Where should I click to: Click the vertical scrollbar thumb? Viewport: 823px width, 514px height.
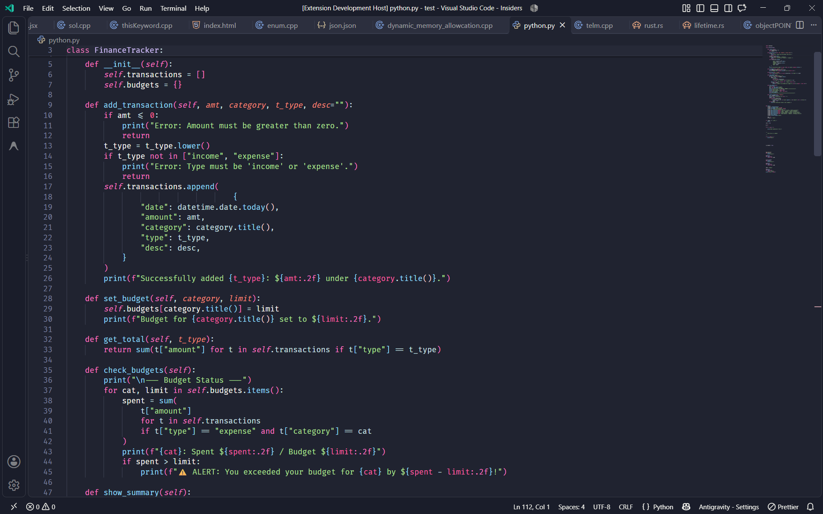point(817,104)
